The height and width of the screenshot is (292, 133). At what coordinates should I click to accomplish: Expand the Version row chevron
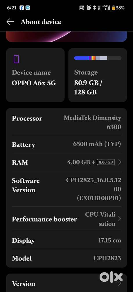point(119,284)
